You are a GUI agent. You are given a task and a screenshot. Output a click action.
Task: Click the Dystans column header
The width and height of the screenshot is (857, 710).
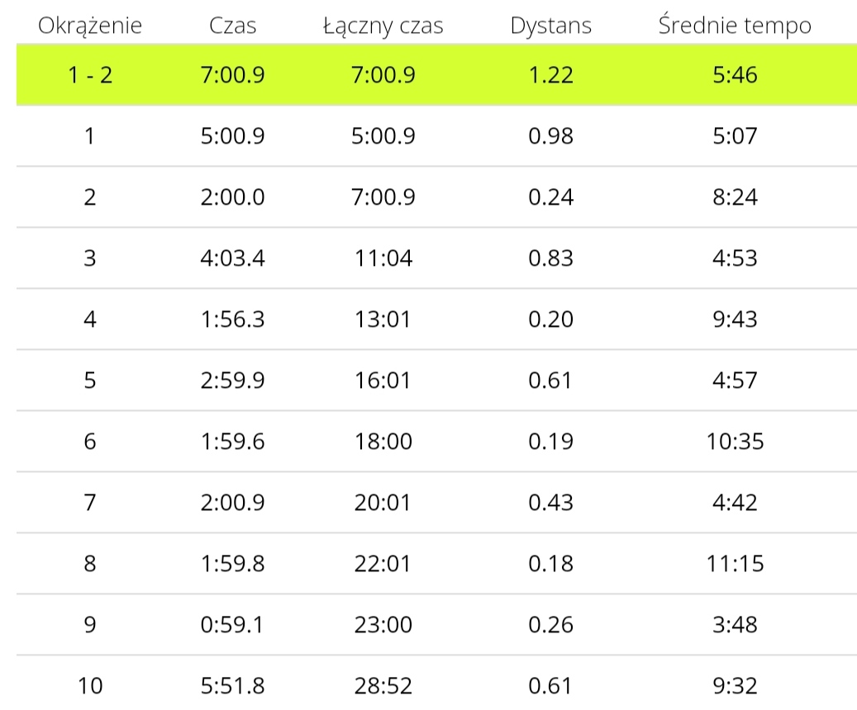click(551, 26)
